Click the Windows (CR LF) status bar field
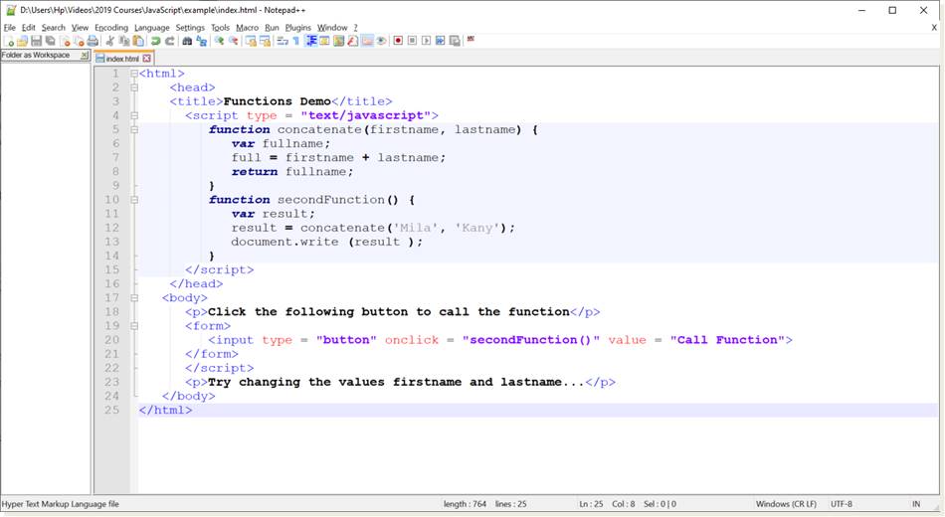Image resolution: width=945 pixels, height=517 pixels. [x=787, y=504]
